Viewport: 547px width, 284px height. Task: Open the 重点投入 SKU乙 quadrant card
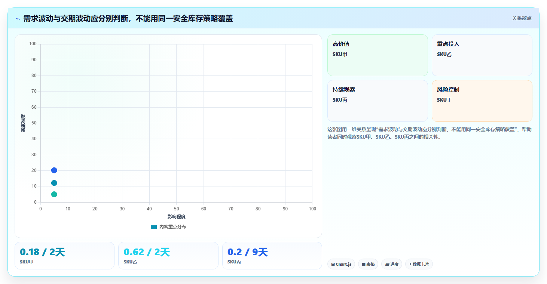point(482,55)
